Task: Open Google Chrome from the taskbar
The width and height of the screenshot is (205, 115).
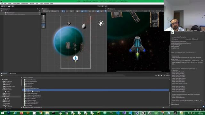Action: [41, 113]
